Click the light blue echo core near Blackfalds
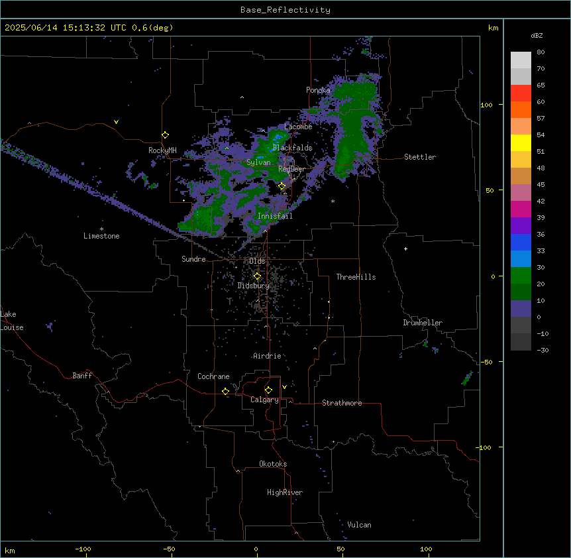The image size is (571, 558). point(279,137)
